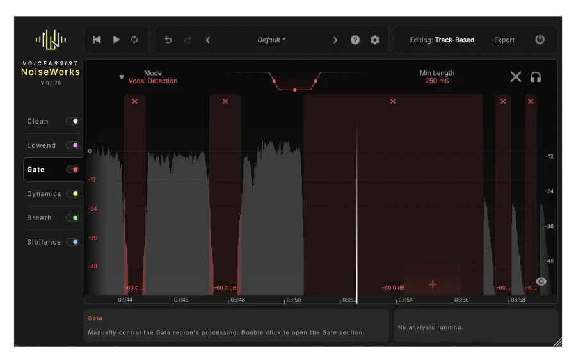Image resolution: width=576 pixels, height=363 pixels.
Task: Select the Breath module tab
Action: pyautogui.click(x=39, y=218)
